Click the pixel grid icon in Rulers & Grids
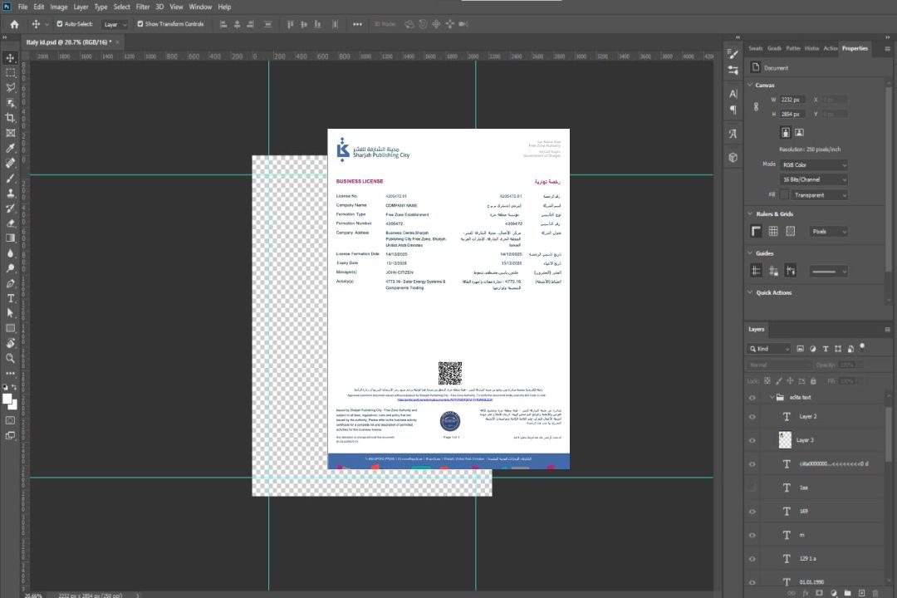The image size is (897, 598). (791, 232)
